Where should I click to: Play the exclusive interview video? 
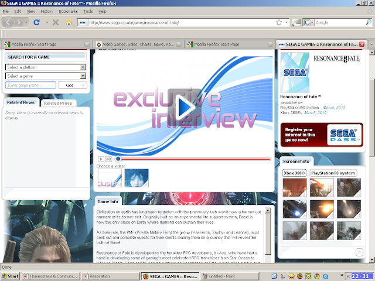pyautogui.click(x=185, y=107)
